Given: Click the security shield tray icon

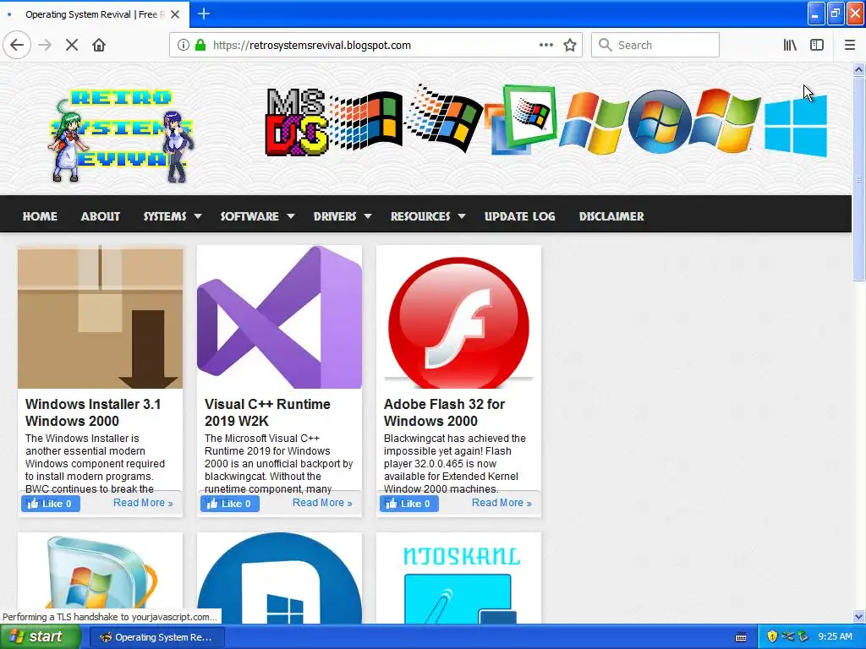Looking at the screenshot, I should 772,636.
